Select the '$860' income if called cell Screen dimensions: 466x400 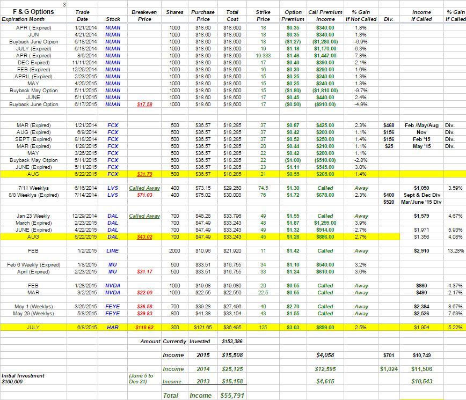click(x=421, y=285)
